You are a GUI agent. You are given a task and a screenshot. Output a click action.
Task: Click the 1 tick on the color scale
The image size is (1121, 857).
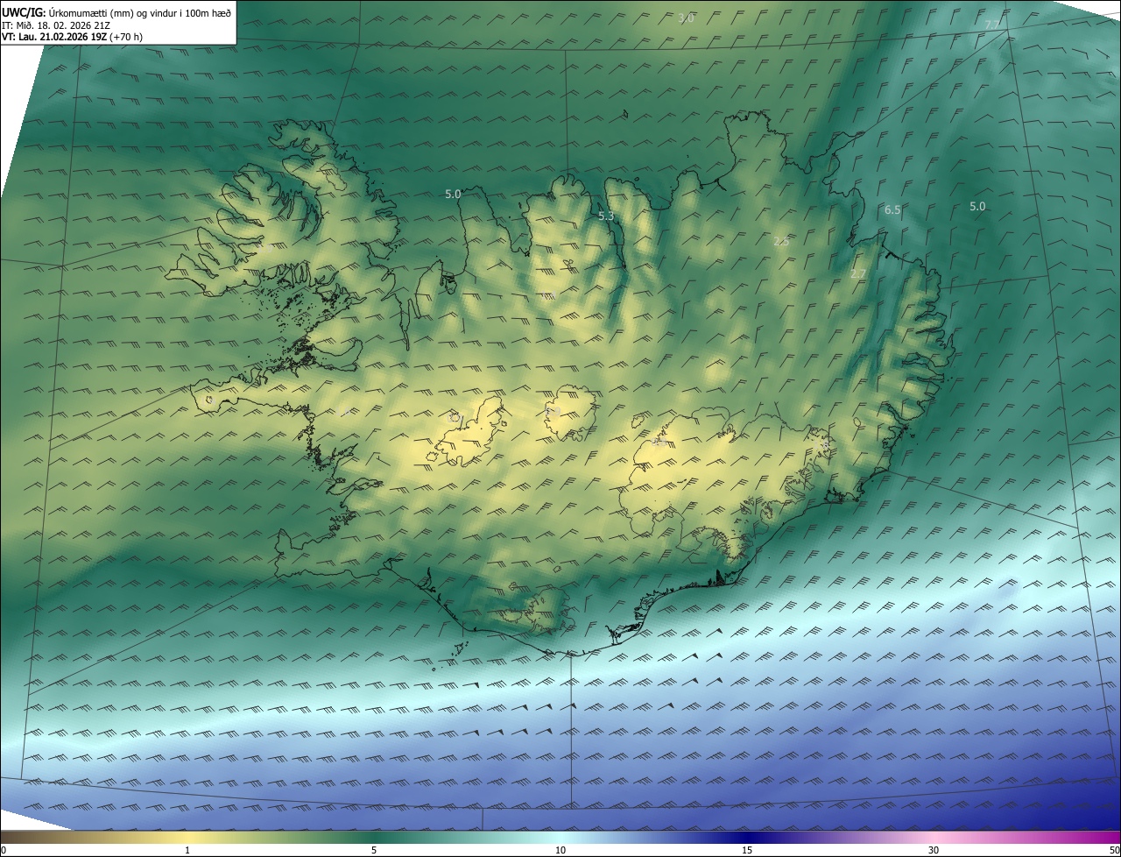pos(187,850)
